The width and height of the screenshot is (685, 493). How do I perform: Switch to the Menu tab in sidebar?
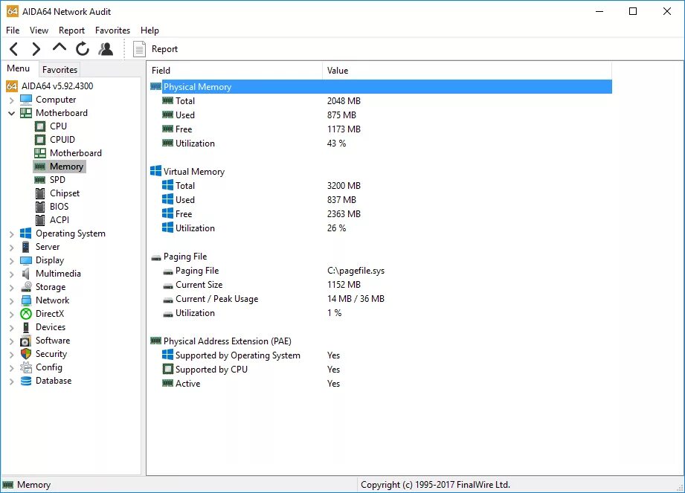pyautogui.click(x=19, y=68)
